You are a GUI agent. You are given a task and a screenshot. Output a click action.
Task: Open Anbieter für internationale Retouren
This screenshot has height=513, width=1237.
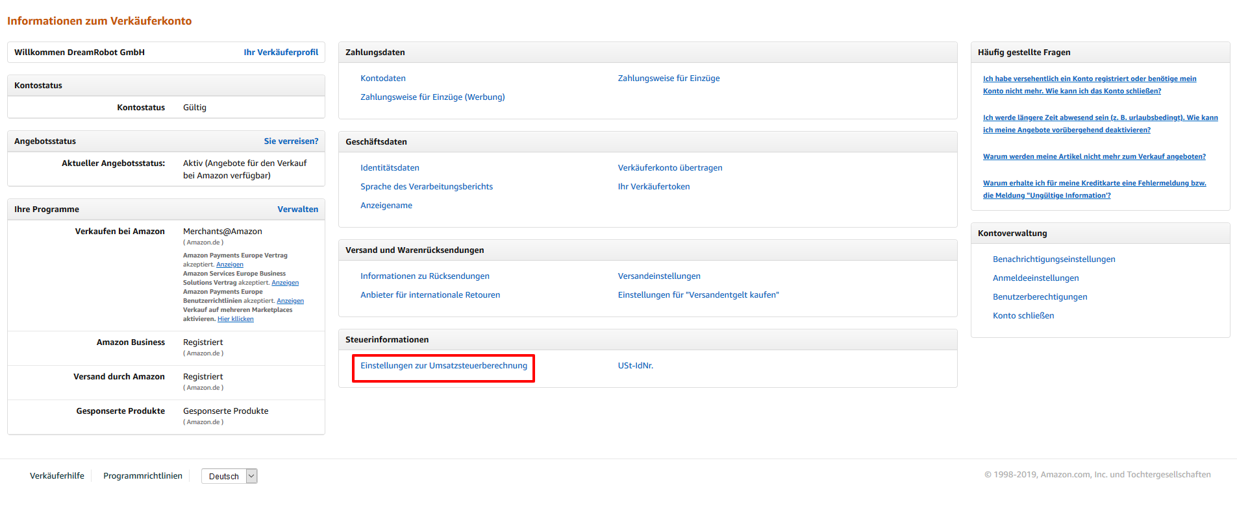pyautogui.click(x=430, y=295)
